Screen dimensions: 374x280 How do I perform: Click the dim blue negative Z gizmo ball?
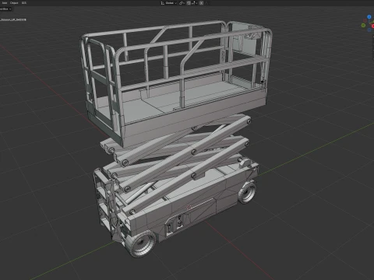click(369, 30)
